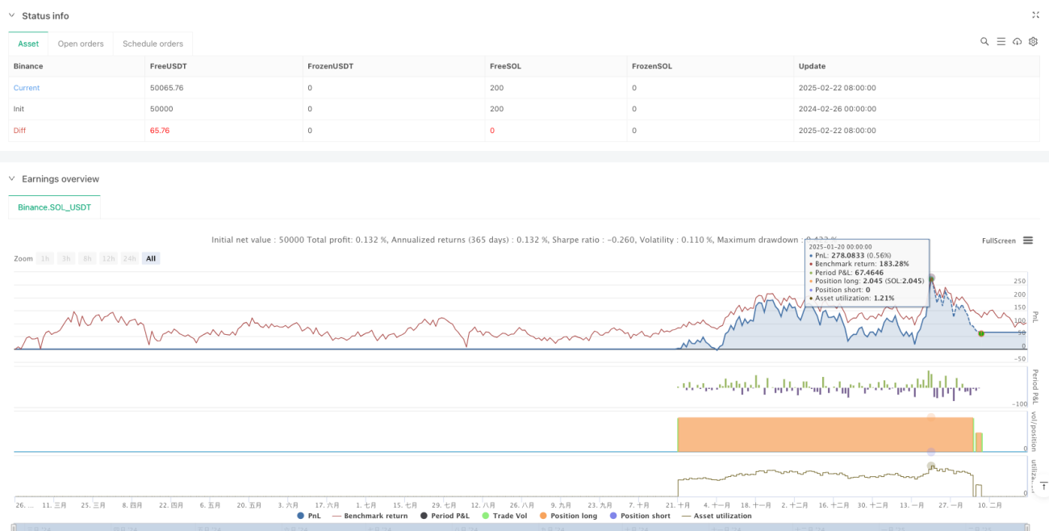This screenshot has height=531, width=1049.
Task: Set chart zoom to 1h
Action: [45, 258]
